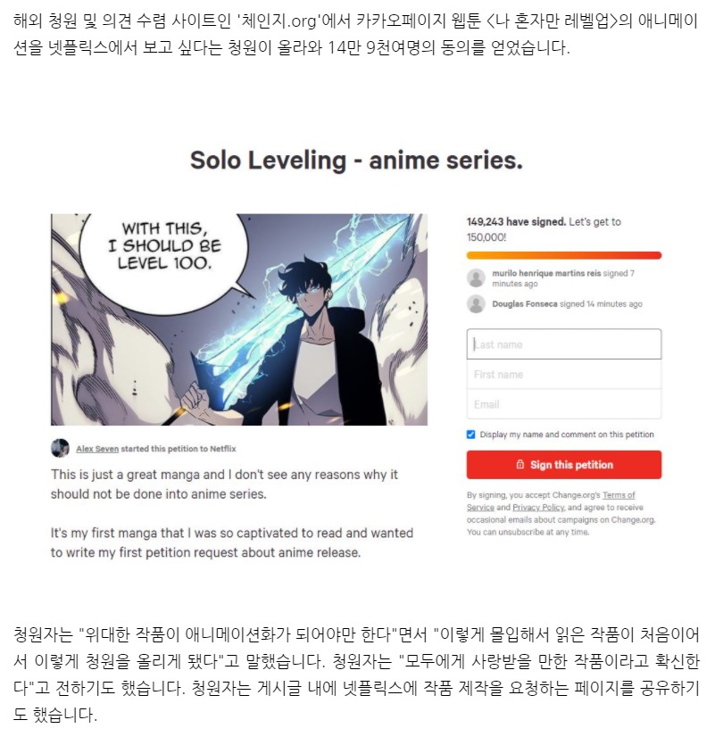Click the Alex Seven profile avatar
Viewport: 715px width, 745px height.
click(60, 448)
